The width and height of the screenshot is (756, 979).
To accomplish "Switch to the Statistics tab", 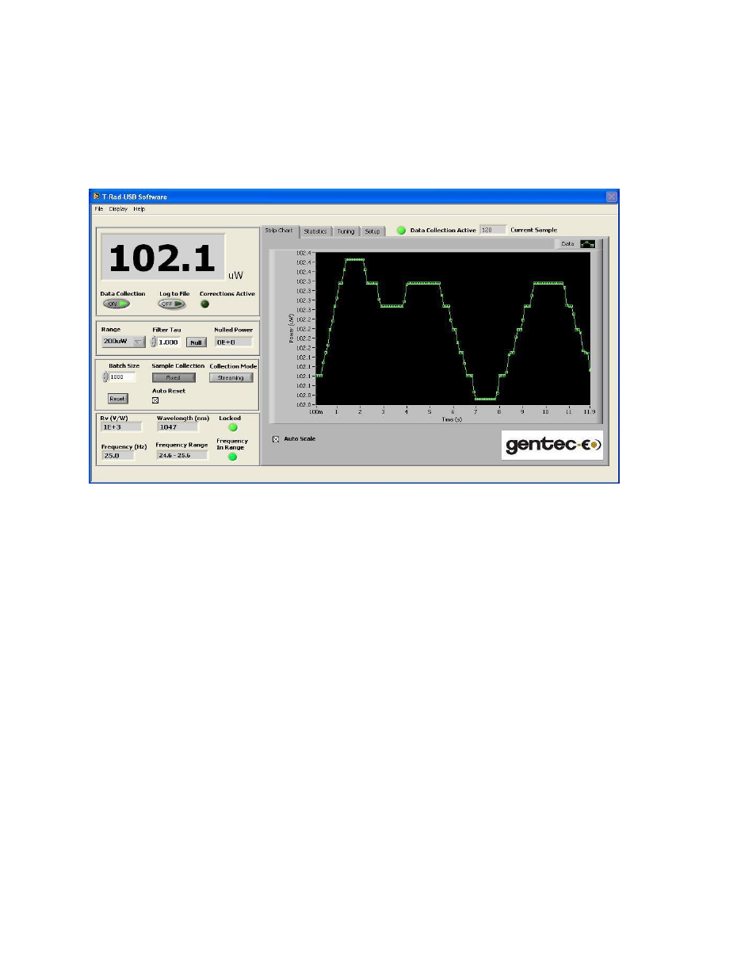I will 315,231.
